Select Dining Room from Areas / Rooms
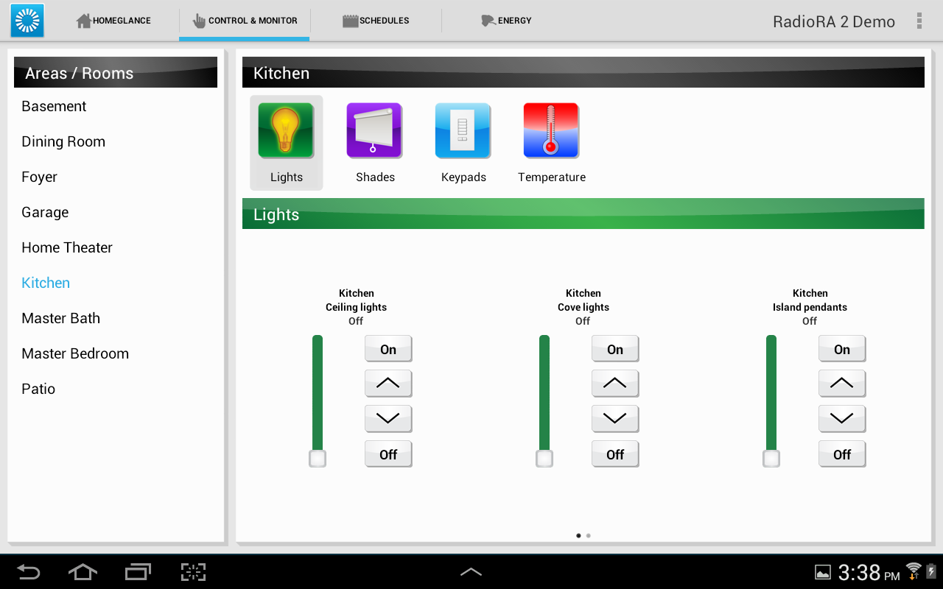This screenshot has height=589, width=943. point(63,141)
